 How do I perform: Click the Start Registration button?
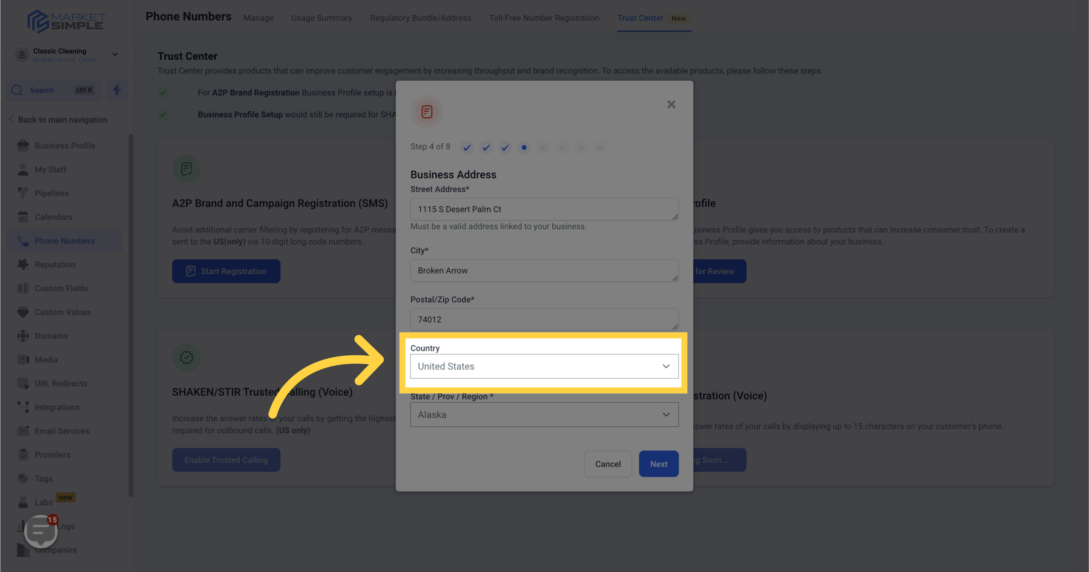coord(226,271)
